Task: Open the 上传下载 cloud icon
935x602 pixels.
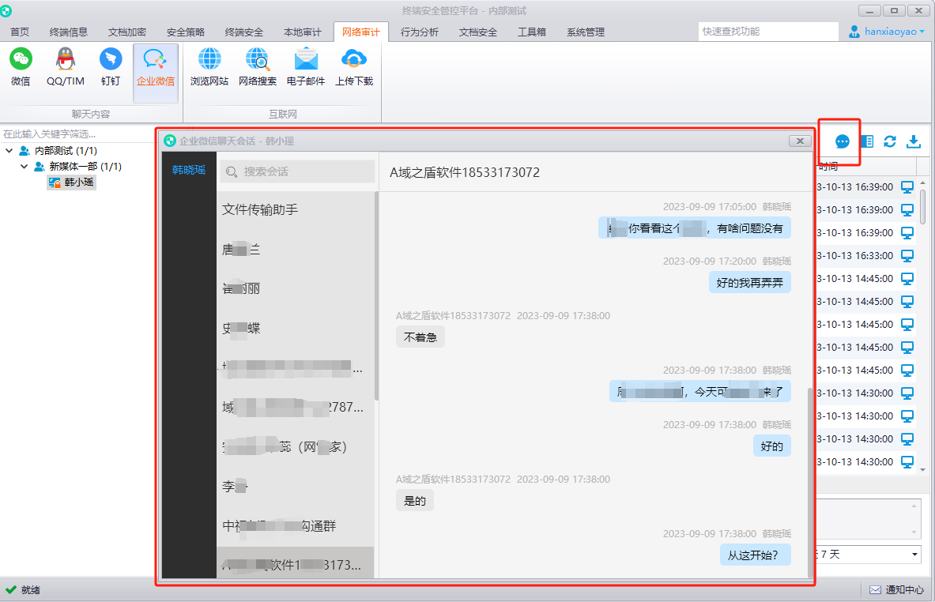Action: coord(354,59)
